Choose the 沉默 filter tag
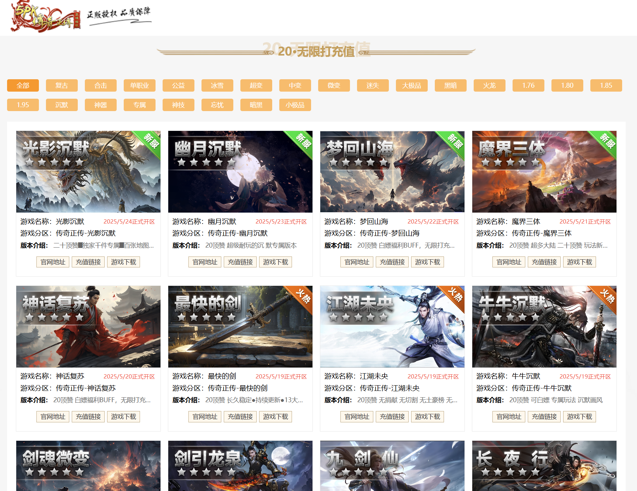Screen dimensions: 637x491 tap(62, 105)
